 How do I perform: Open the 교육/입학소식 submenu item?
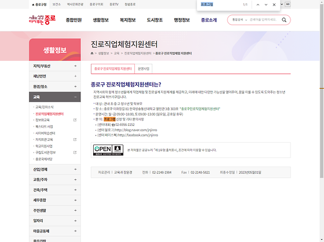click(x=45, y=107)
